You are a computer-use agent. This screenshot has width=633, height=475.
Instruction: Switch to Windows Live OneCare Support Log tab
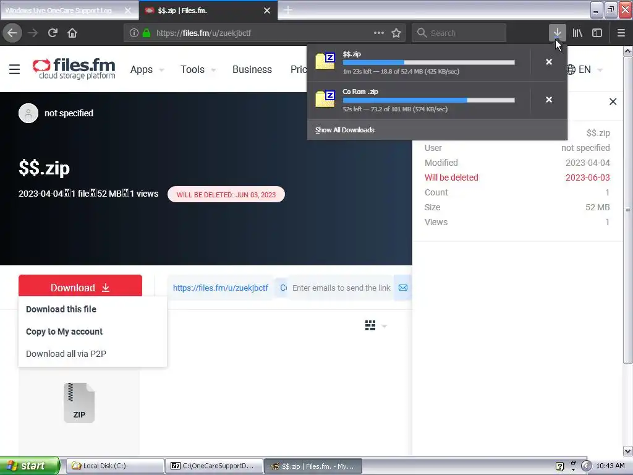[x=69, y=11]
